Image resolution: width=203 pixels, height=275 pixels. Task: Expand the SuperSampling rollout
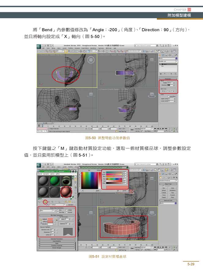(x=57, y=241)
